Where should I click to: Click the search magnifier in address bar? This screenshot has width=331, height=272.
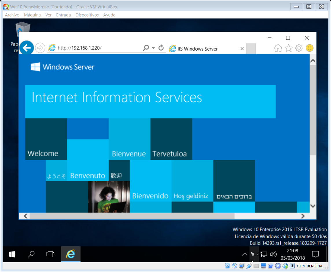point(146,48)
